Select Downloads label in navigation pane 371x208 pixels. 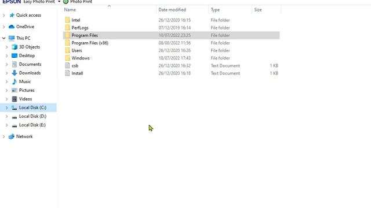tap(30, 73)
